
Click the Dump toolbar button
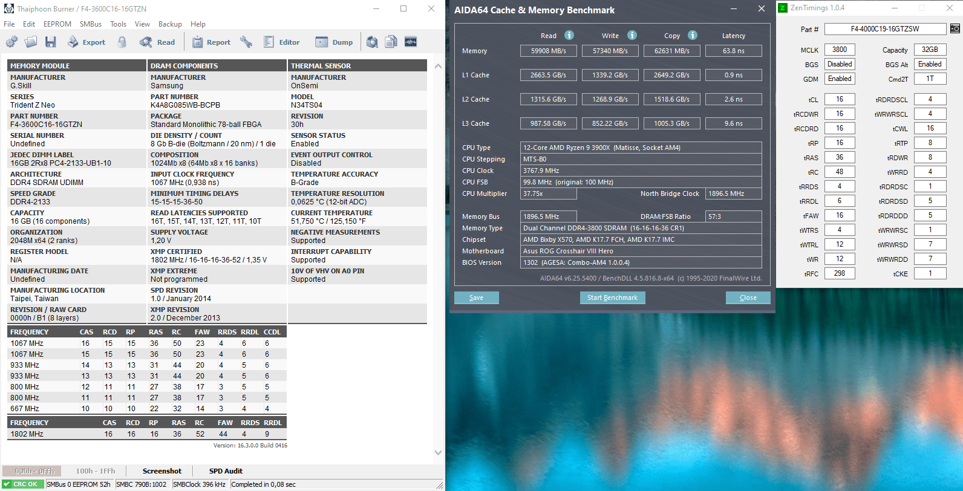(x=335, y=42)
